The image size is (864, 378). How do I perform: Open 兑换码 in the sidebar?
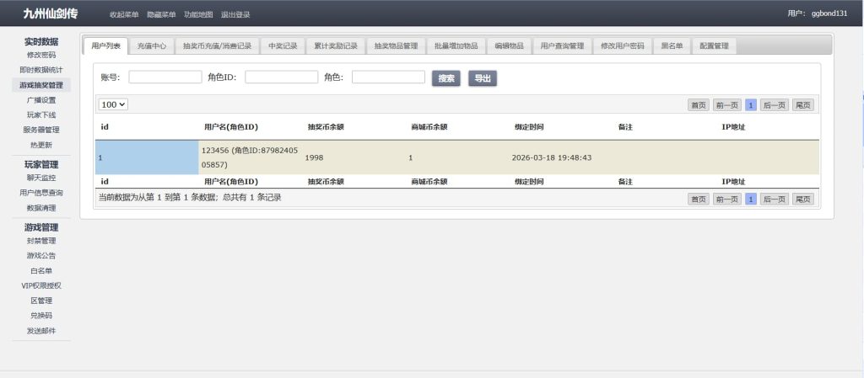click(x=41, y=316)
